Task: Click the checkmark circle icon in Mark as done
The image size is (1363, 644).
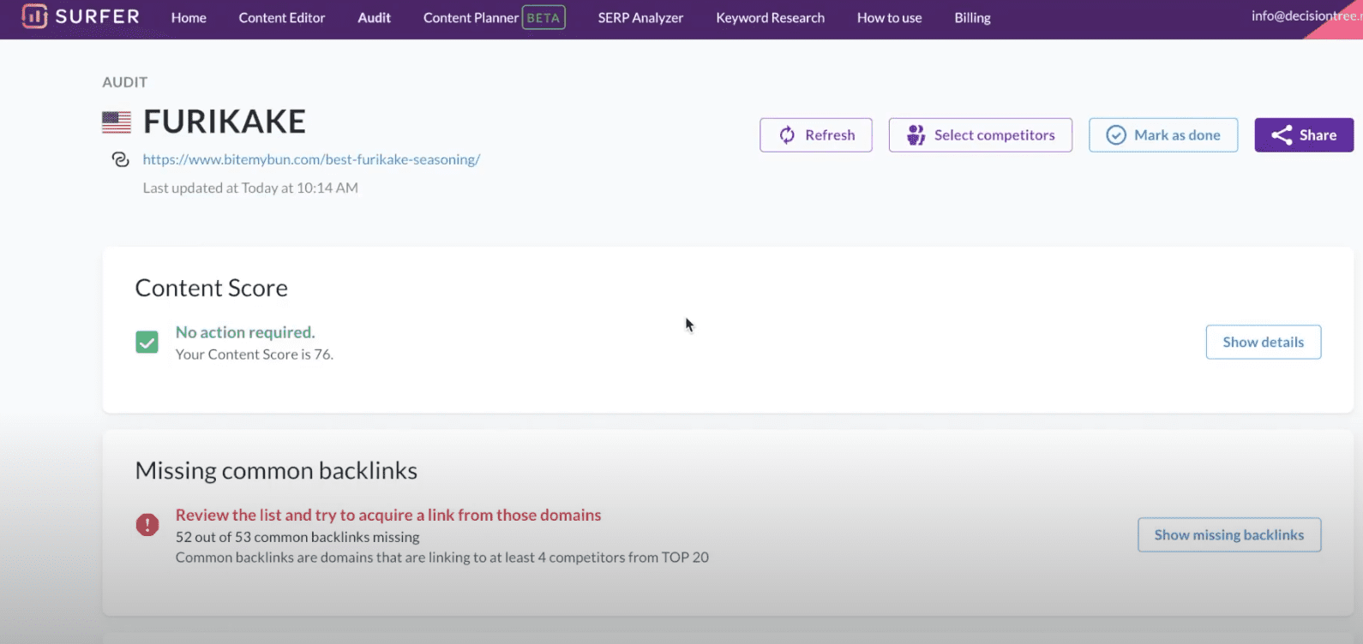Action: click(x=1116, y=135)
